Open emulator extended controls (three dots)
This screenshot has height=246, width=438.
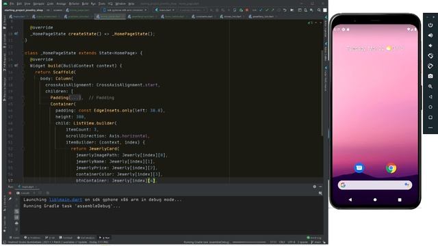click(430, 128)
